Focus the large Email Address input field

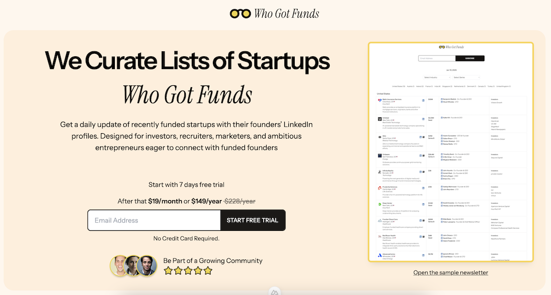(x=154, y=221)
